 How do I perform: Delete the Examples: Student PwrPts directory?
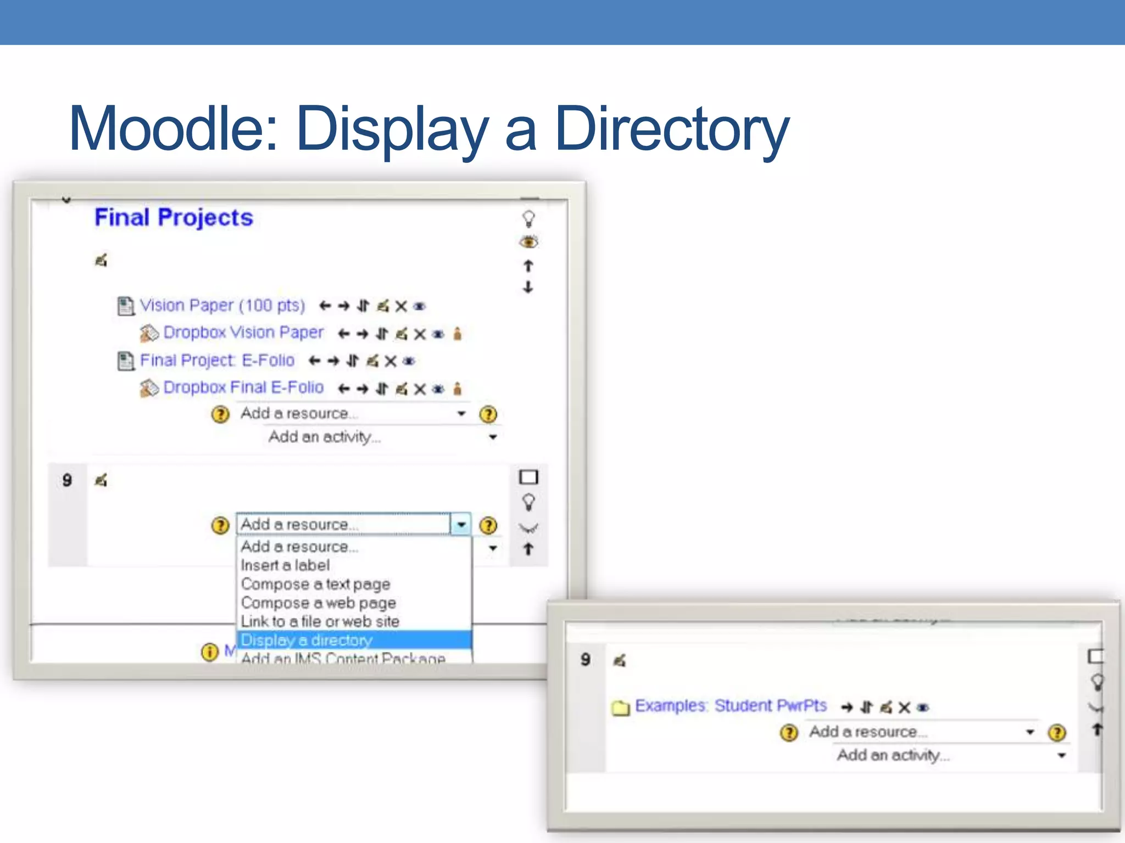coord(904,707)
